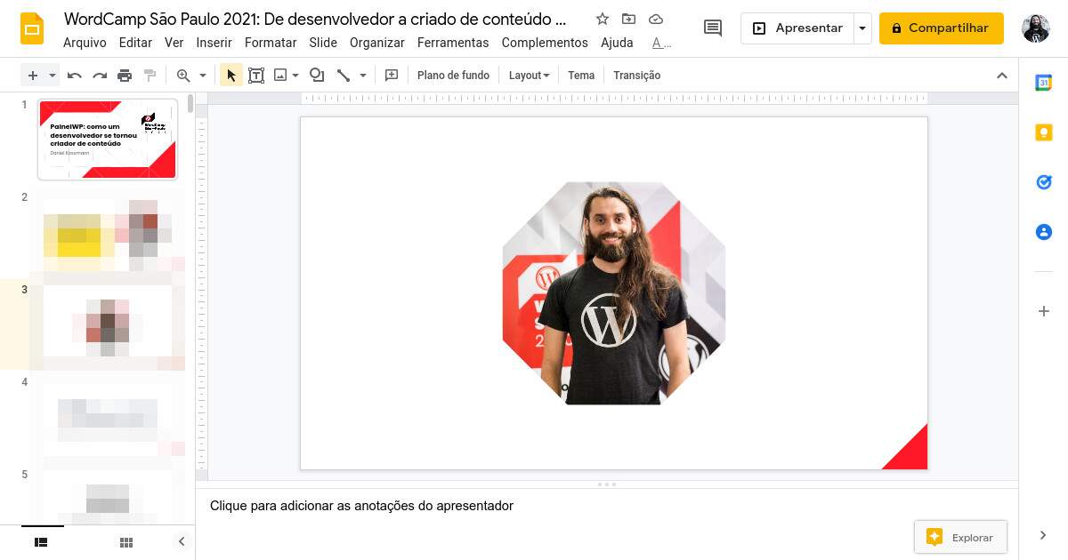Open new slide layout dropdown arrow

[53, 76]
